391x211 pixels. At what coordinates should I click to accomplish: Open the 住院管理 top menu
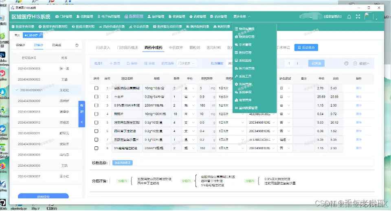pos(85,16)
